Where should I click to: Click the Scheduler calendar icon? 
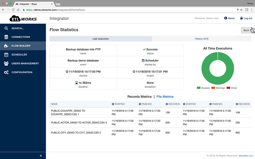coord(6,55)
